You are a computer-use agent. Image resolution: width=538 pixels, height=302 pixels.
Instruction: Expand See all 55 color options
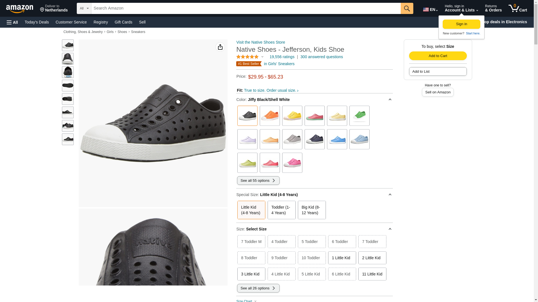click(x=258, y=180)
